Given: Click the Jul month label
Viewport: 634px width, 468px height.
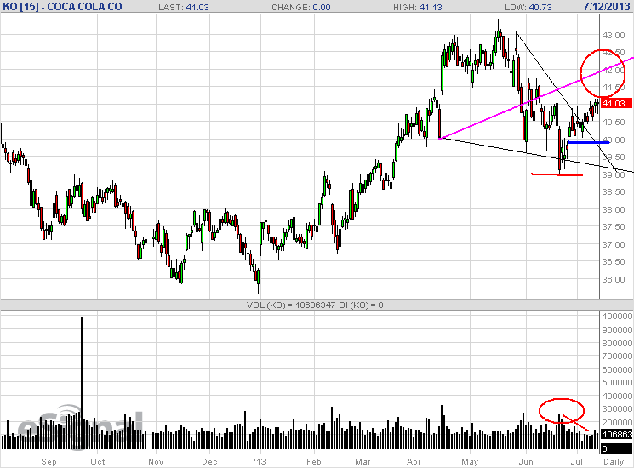Looking at the screenshot, I should 577,461.
